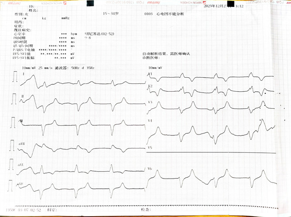This screenshot has height=217, width=291.
Task: Click the "mmHg" blood pressure unit
Action: [x=65, y=18]
